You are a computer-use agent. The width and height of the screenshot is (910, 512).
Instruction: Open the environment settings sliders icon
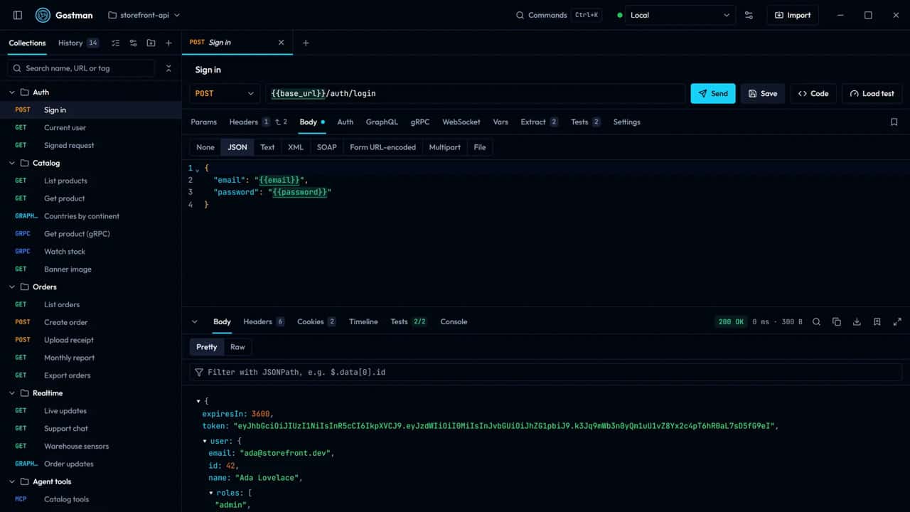point(749,15)
